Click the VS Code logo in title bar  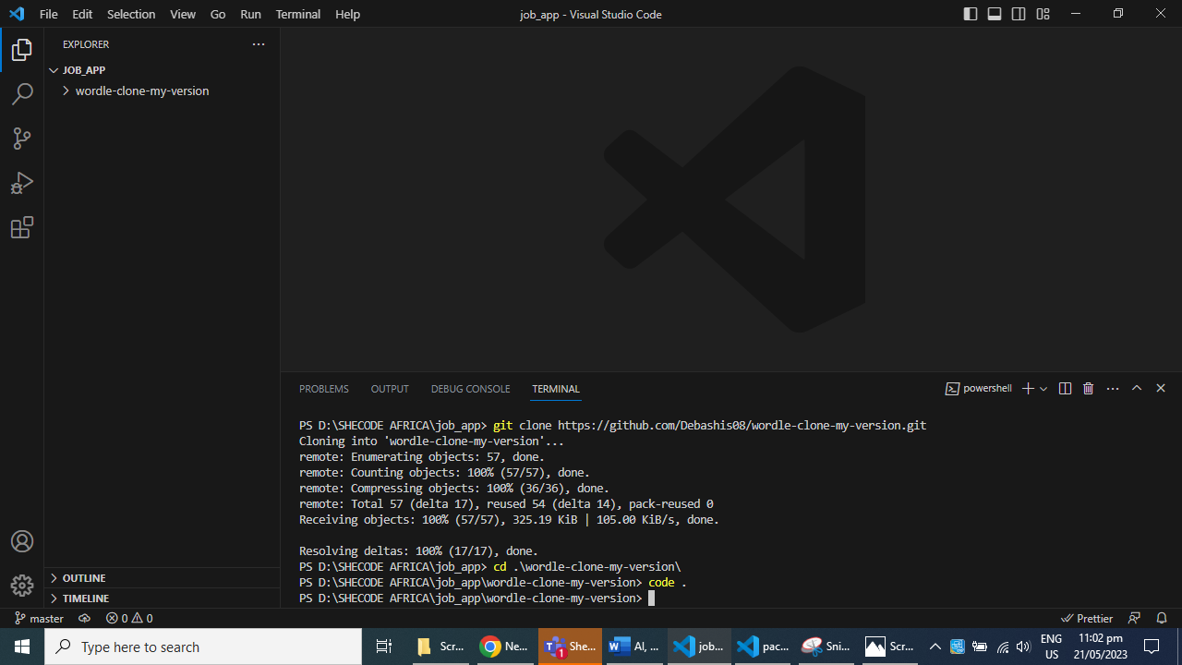[x=17, y=14]
